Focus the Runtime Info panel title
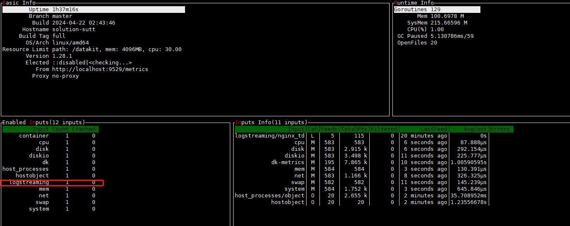This screenshot has width=570, height=226. (x=414, y=3)
